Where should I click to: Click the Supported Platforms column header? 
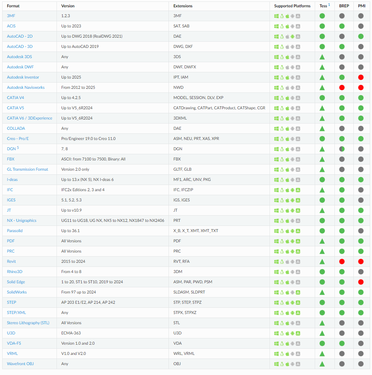tap(292, 6)
